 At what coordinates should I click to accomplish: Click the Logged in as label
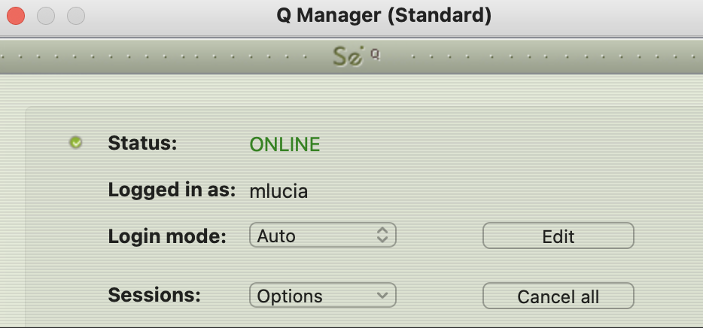(x=172, y=189)
